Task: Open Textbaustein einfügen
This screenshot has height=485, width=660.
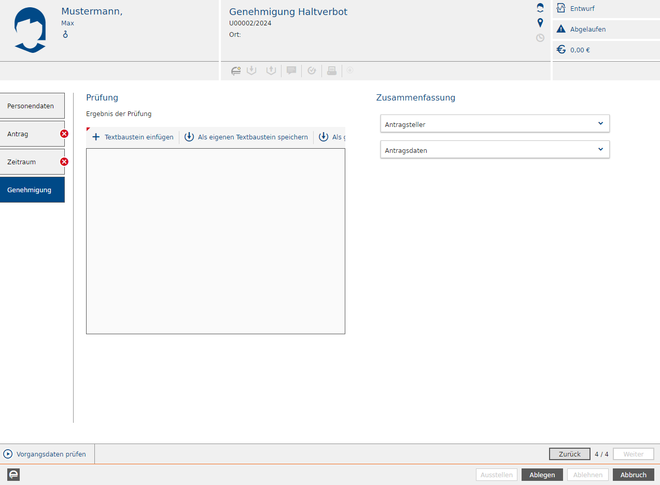Action: (133, 137)
